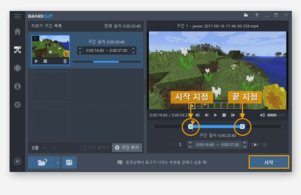Image resolution: width=301 pixels, height=195 pixels.
Task: Click the 0:00:16.60 / 0:00:54.33 playback time
Action: [169, 115]
